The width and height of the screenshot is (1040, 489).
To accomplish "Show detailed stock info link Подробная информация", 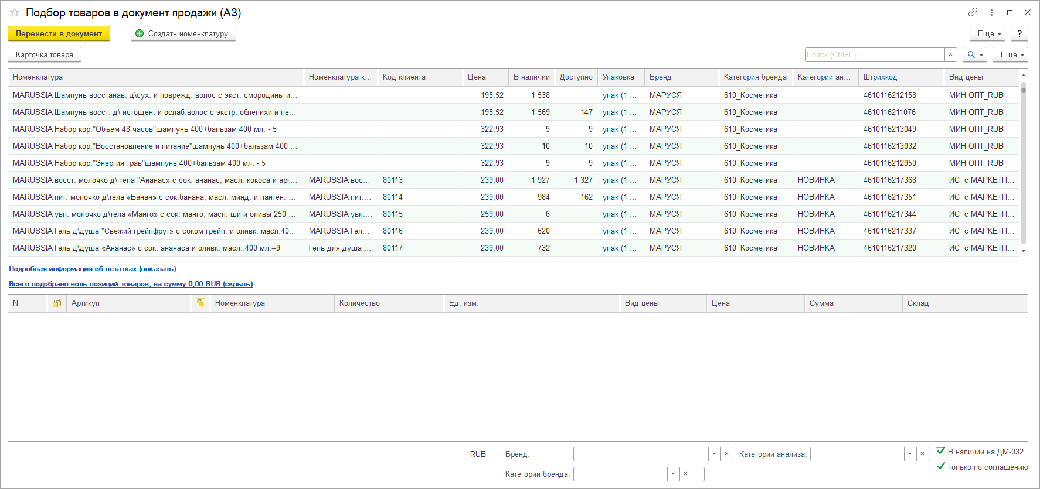I will tap(92, 269).
